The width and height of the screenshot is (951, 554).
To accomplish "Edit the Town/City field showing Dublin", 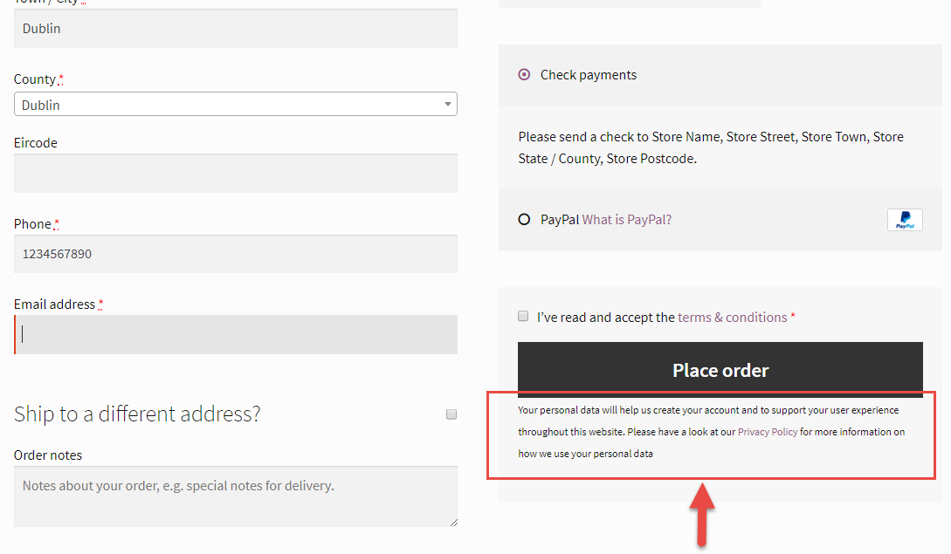I will click(x=236, y=28).
